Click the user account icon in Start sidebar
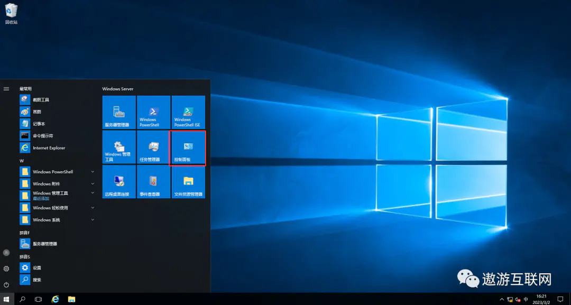The height and width of the screenshot is (305, 571). [6, 252]
